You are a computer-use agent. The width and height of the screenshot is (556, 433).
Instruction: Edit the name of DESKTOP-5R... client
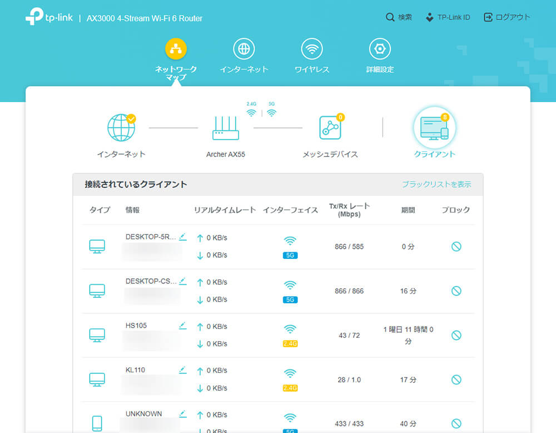[x=182, y=237]
